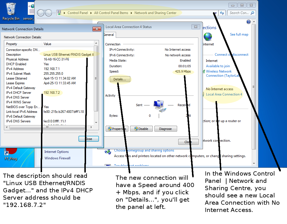
Task: Click the Internet globe icon in network map
Action: [x=208, y=37]
